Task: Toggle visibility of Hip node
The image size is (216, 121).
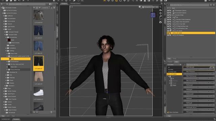Action: coord(168,17)
